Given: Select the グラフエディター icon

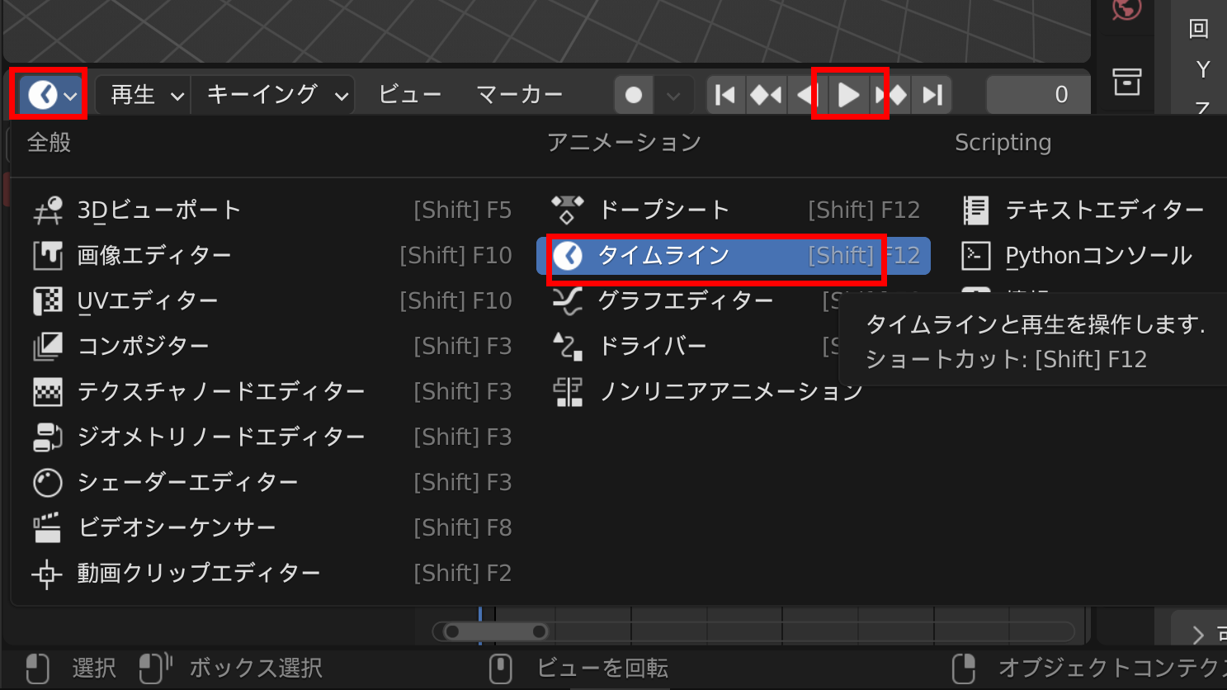Looking at the screenshot, I should click(567, 300).
